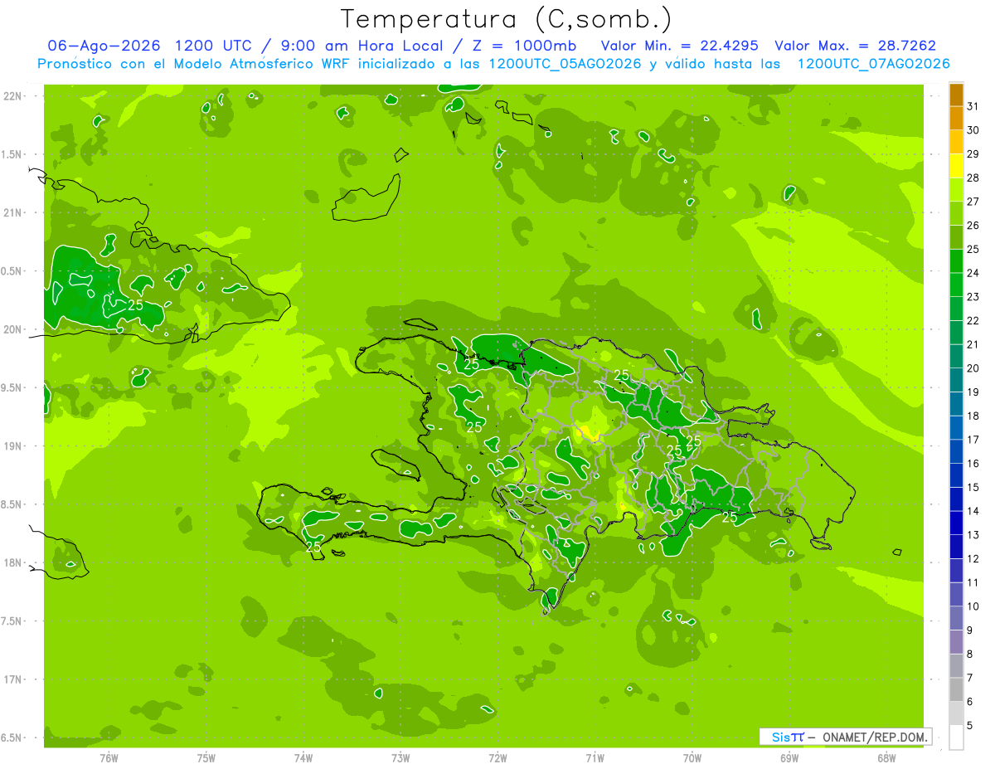The height and width of the screenshot is (769, 995).
Task: Click colorbar segment between 27 and 28
Action: (956, 190)
